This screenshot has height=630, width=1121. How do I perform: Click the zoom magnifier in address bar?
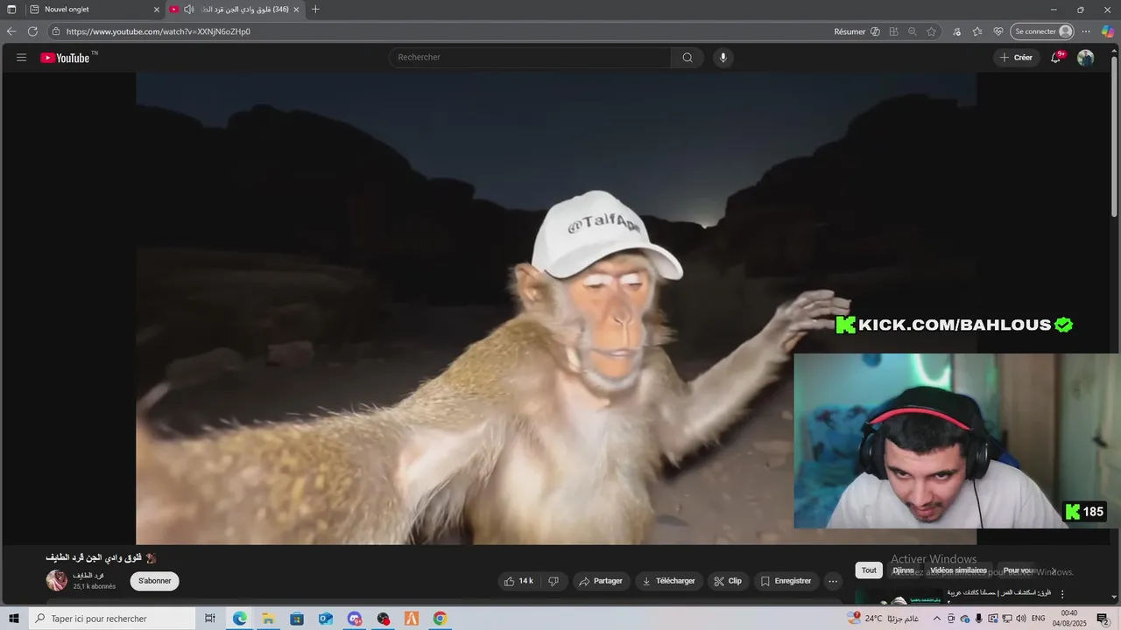[x=912, y=31]
